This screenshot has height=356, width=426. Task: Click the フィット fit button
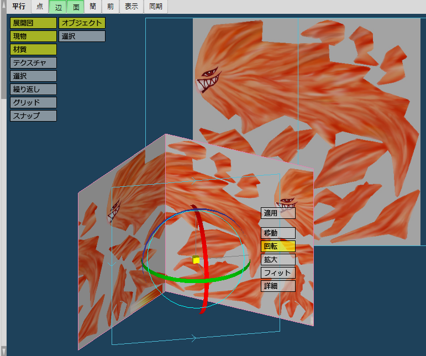coord(278,273)
